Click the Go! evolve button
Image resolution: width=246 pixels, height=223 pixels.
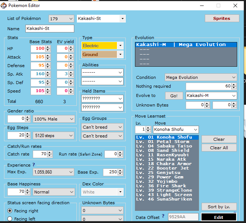click(x=174, y=96)
